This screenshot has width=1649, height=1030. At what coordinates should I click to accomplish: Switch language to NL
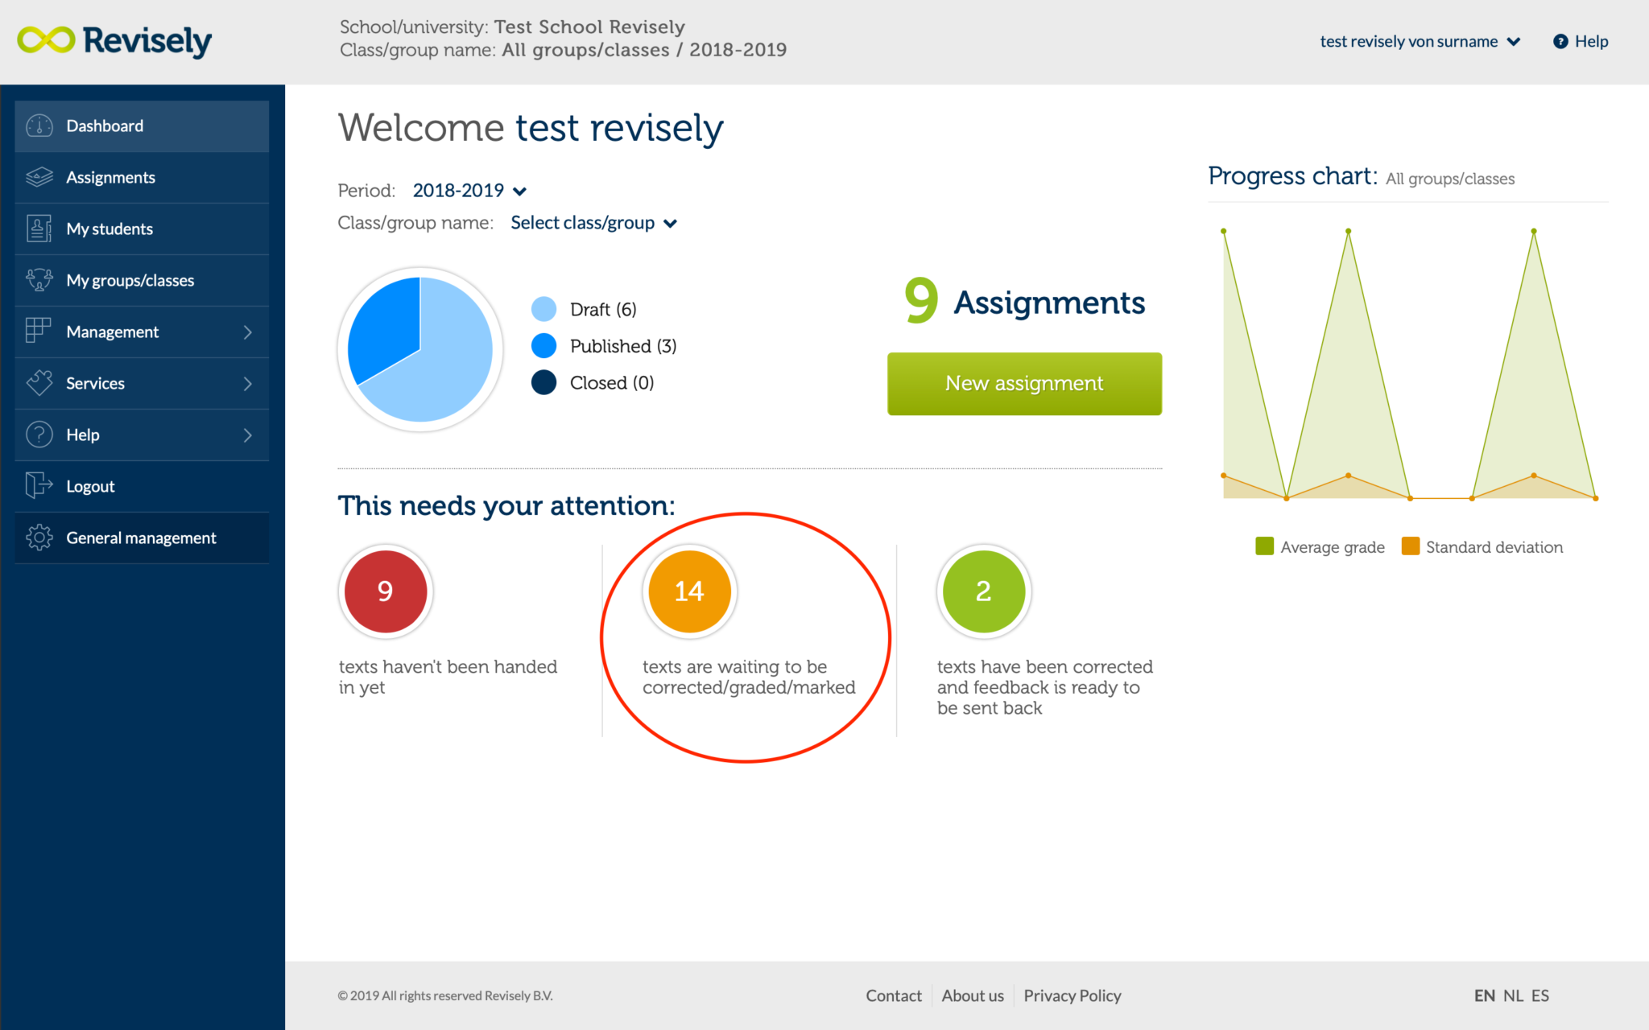(x=1513, y=995)
